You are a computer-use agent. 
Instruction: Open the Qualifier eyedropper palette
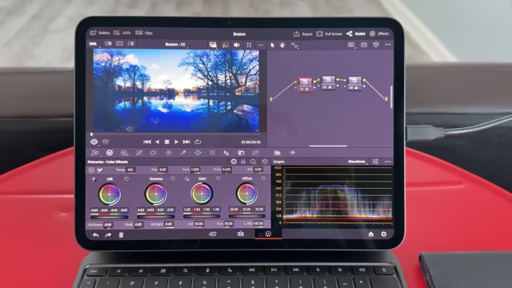[183, 153]
